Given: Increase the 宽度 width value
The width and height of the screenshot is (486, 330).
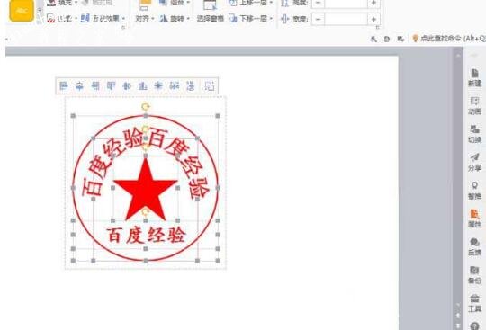Looking at the screenshot, I should point(373,19).
